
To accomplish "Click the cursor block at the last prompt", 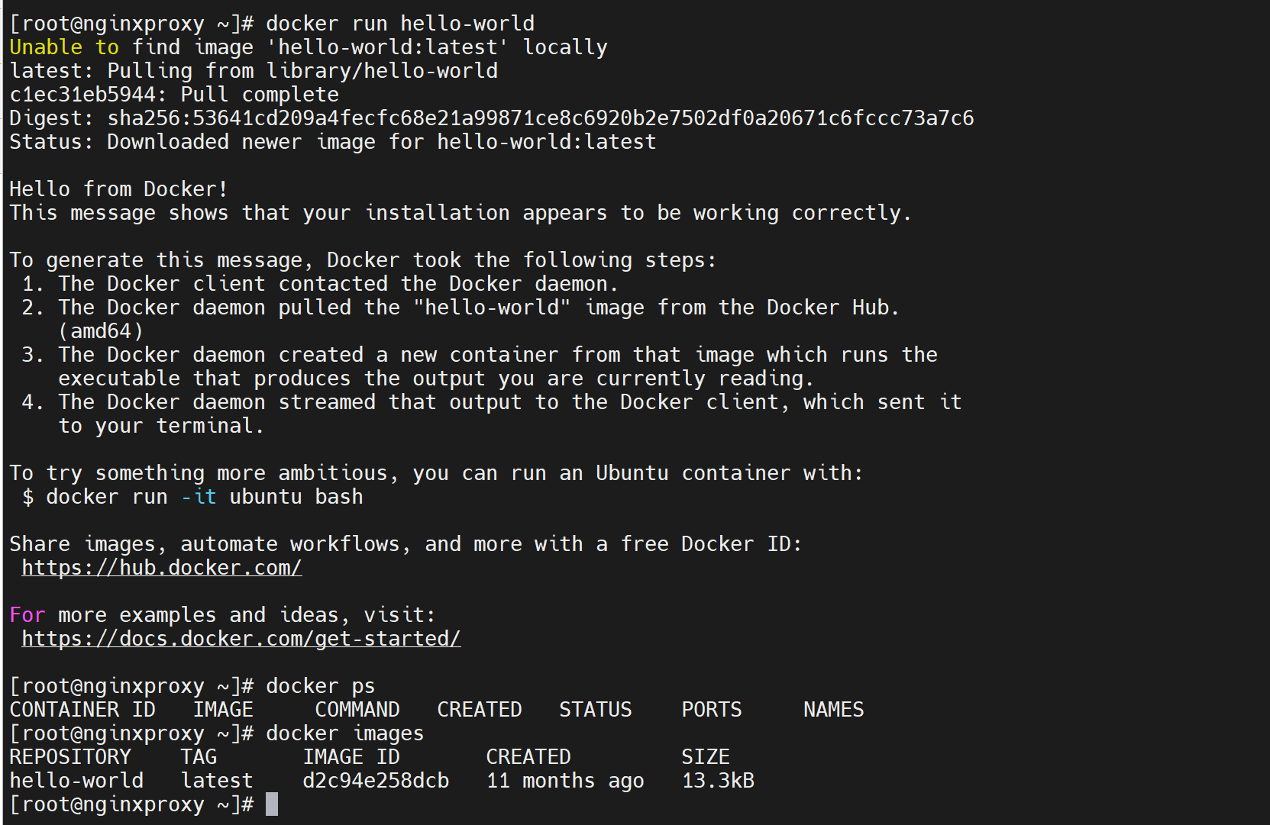I will (x=272, y=804).
